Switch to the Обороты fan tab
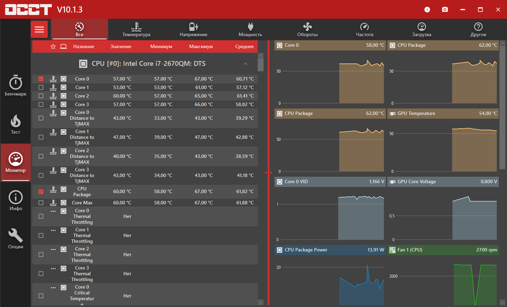The width and height of the screenshot is (507, 307). (x=308, y=29)
